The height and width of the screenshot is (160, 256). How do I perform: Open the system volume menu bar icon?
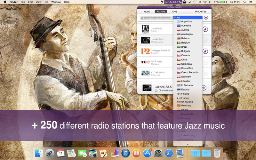point(210,2)
